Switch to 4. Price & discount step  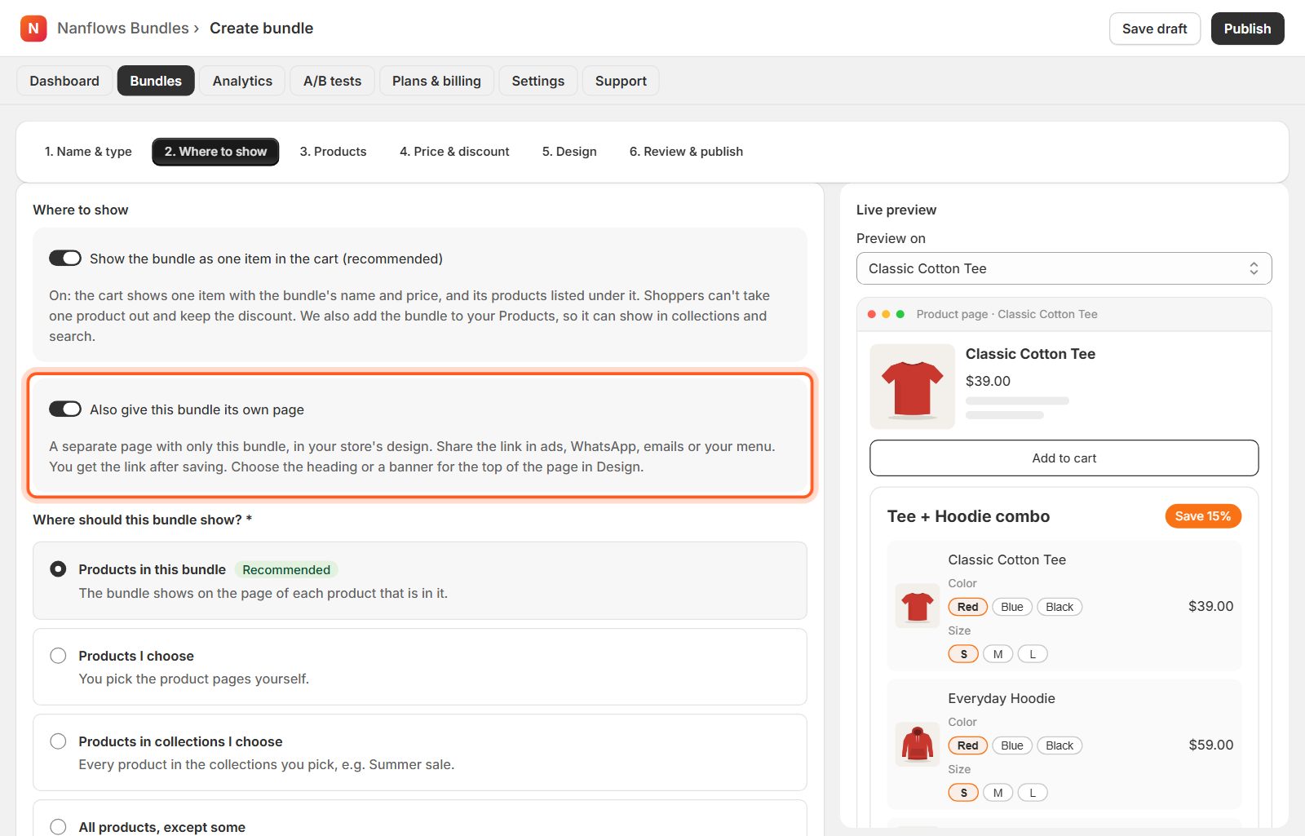[454, 152]
